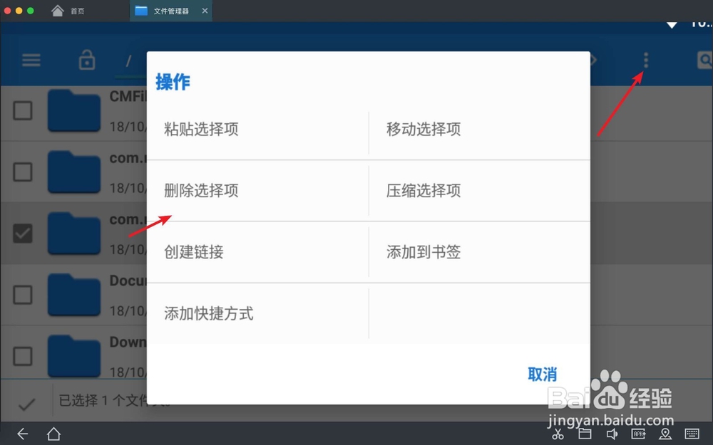Click the location pin icon
Image resolution: width=713 pixels, height=445 pixels.
point(665,433)
